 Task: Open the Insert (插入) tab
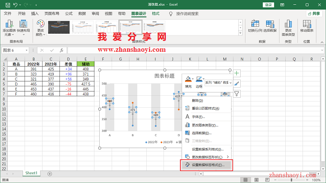[x=35, y=14]
